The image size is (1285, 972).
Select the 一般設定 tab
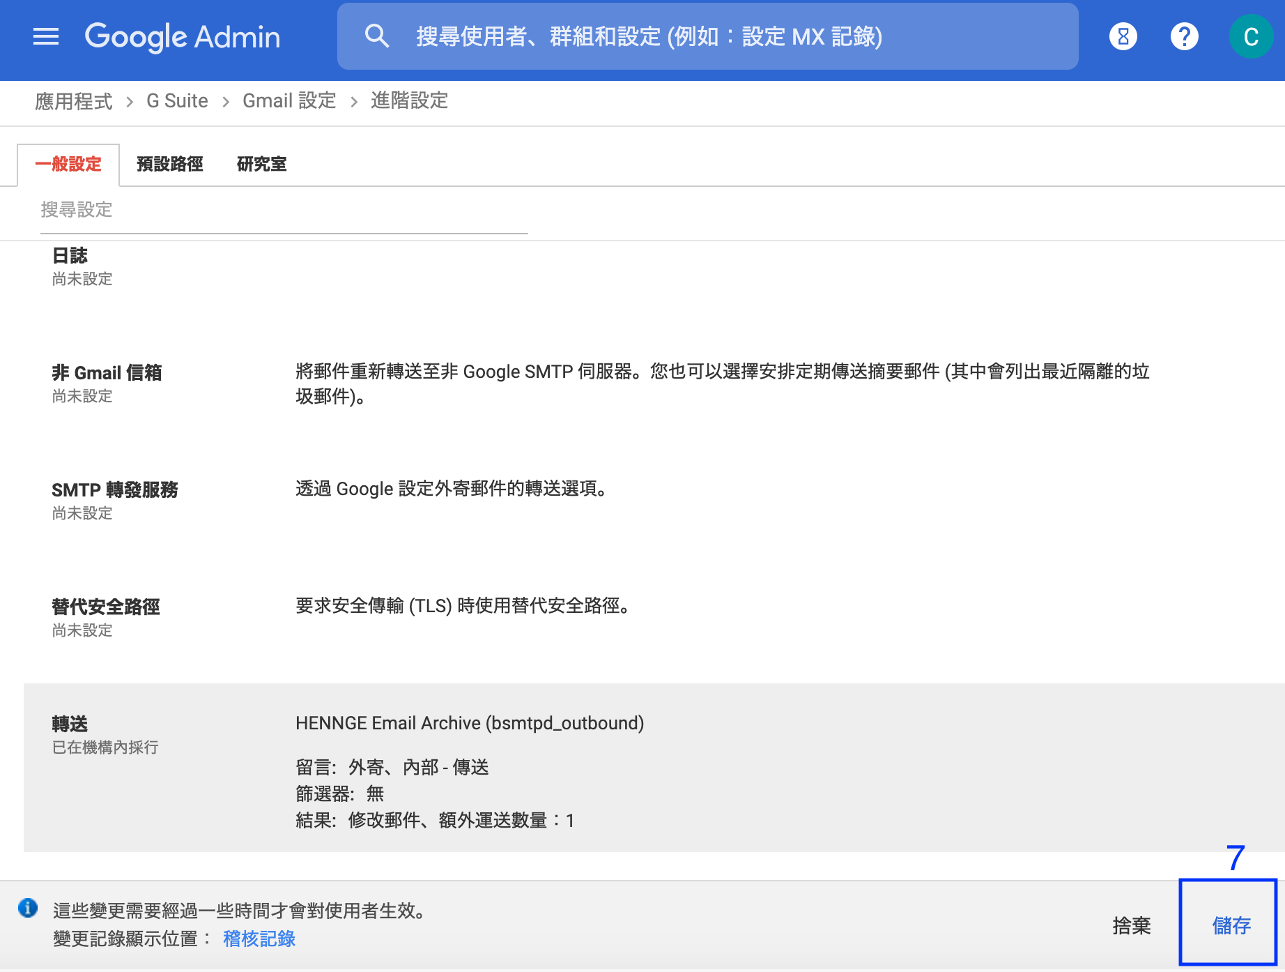point(68,165)
